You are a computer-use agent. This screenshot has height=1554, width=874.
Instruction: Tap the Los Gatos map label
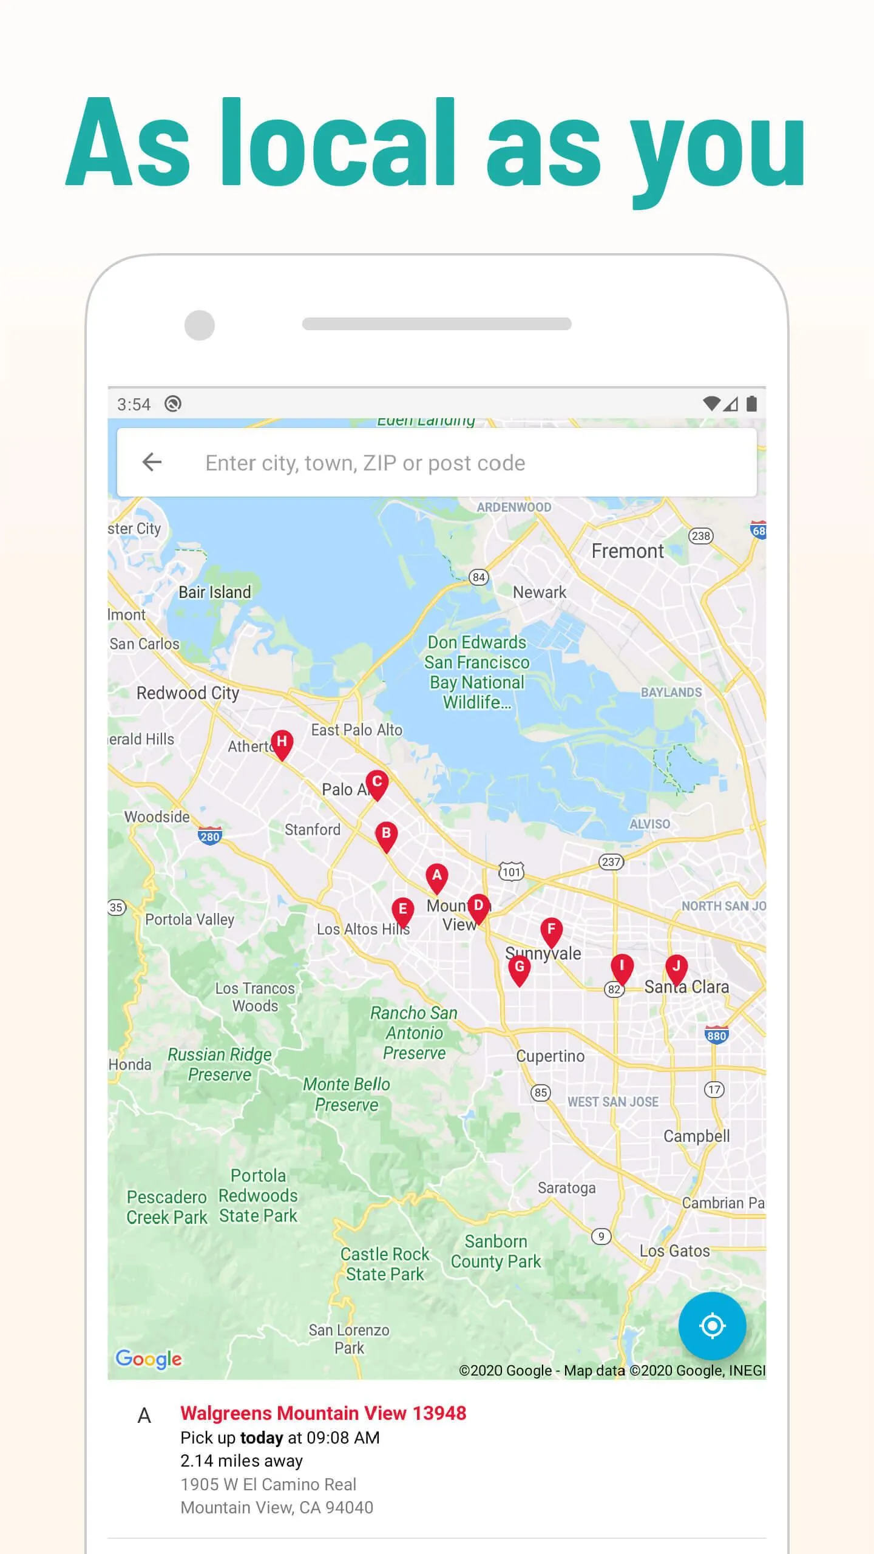point(674,1251)
